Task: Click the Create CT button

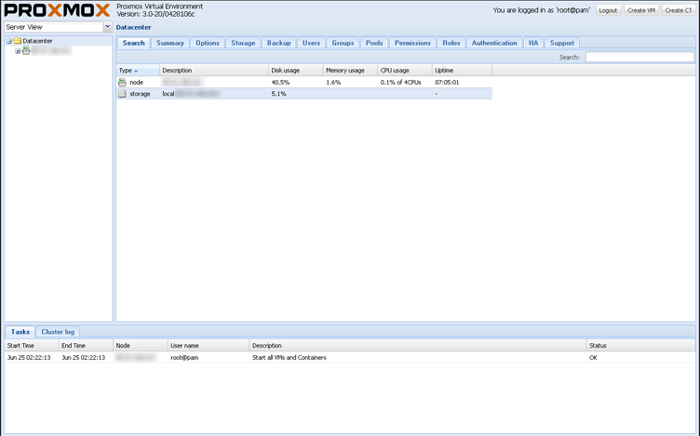Action: [678, 10]
